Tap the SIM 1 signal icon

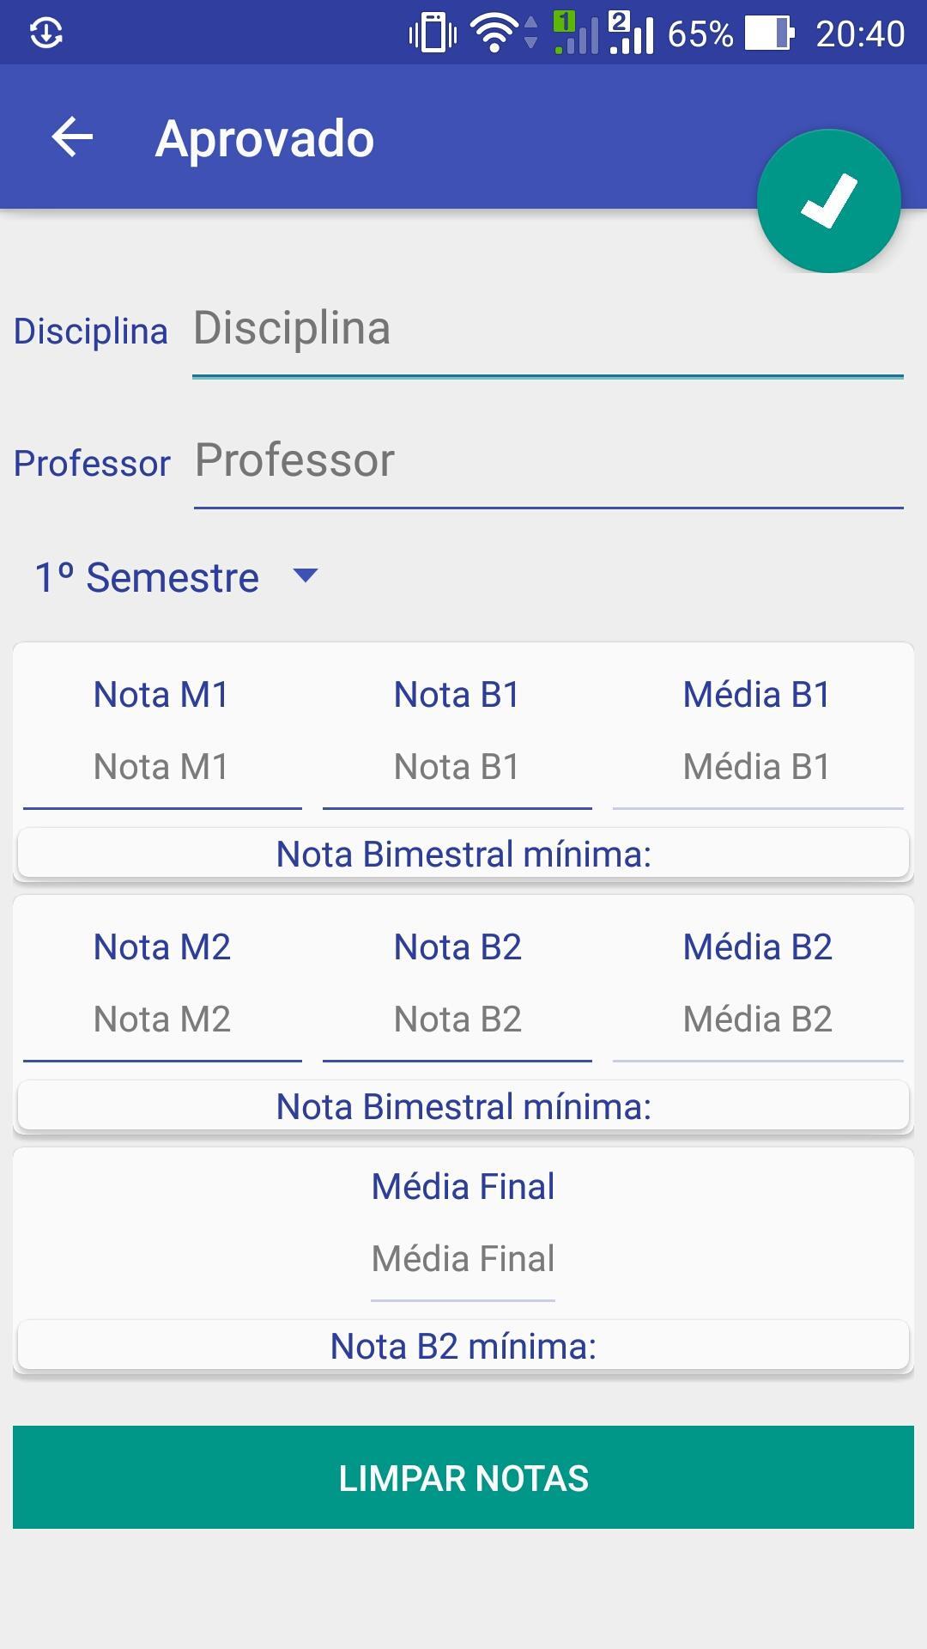575,33
